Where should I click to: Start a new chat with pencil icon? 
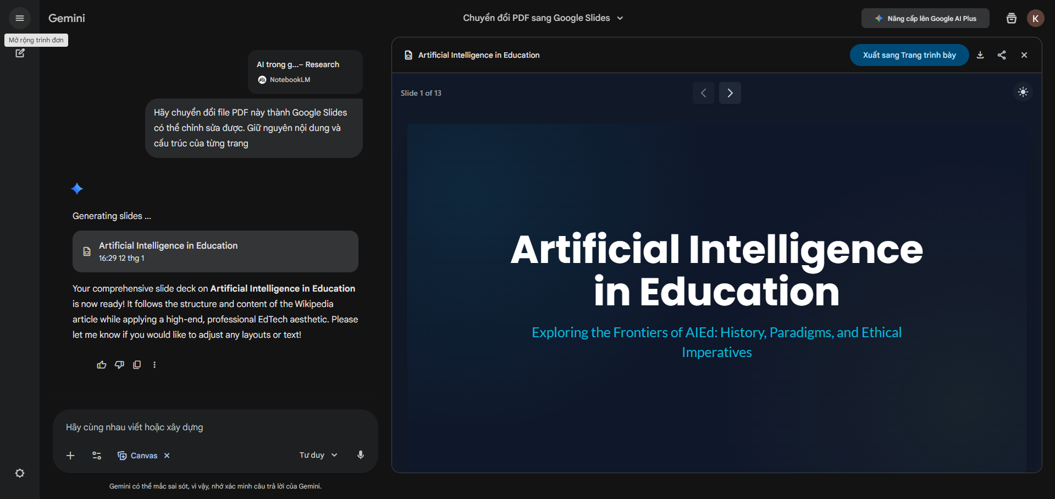(x=20, y=53)
